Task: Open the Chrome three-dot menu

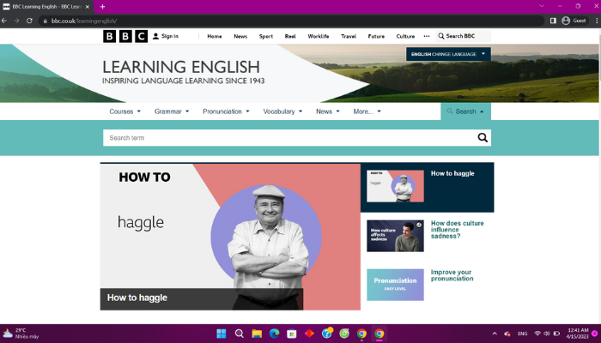Action: [x=597, y=21]
